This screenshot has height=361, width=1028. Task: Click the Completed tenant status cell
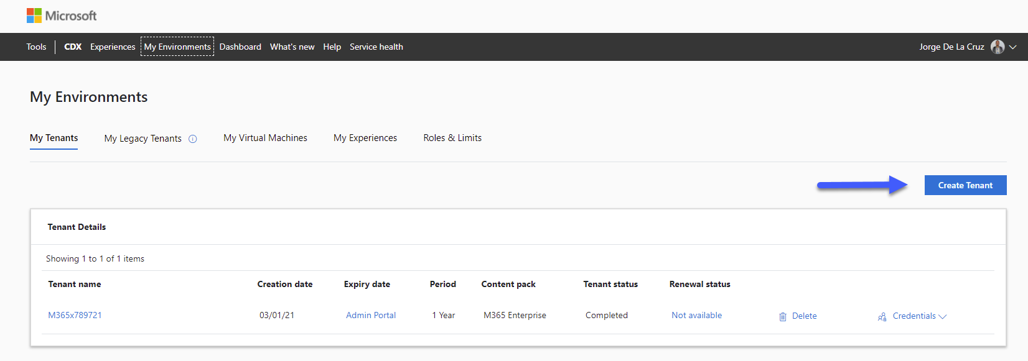click(607, 315)
